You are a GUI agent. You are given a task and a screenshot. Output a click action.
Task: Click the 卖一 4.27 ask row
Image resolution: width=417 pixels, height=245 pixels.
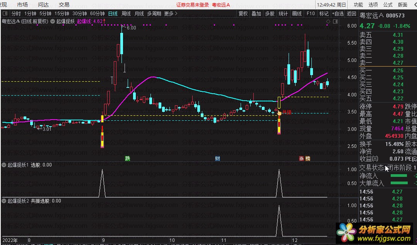tap(388, 63)
